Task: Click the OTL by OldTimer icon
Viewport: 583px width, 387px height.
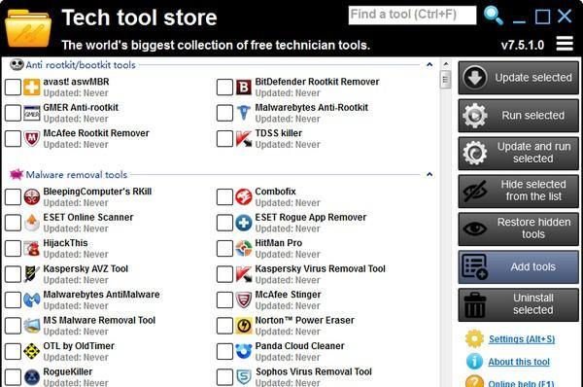Action: 32,351
